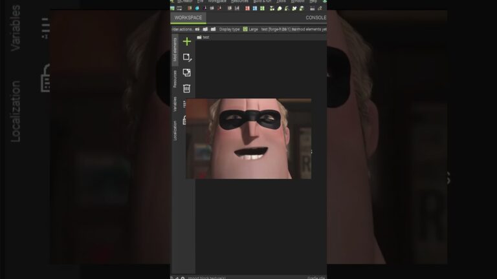The height and width of the screenshot is (279, 497).
Task: Click the Mr. Incredible image overlay
Action: [248, 138]
